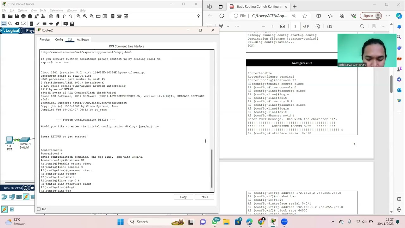The image size is (405, 228).
Task: Click Copy button under CLI
Action: [184, 197]
